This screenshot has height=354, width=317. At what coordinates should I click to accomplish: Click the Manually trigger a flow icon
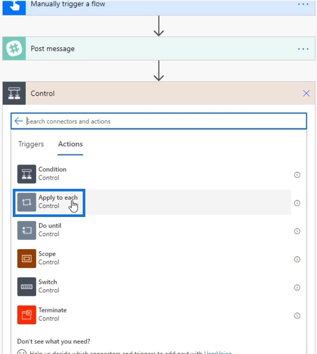pos(14,8)
